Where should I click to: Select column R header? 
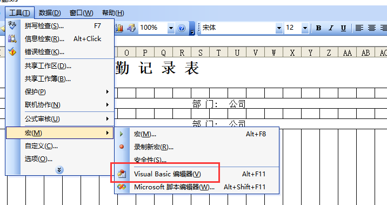[182, 52]
